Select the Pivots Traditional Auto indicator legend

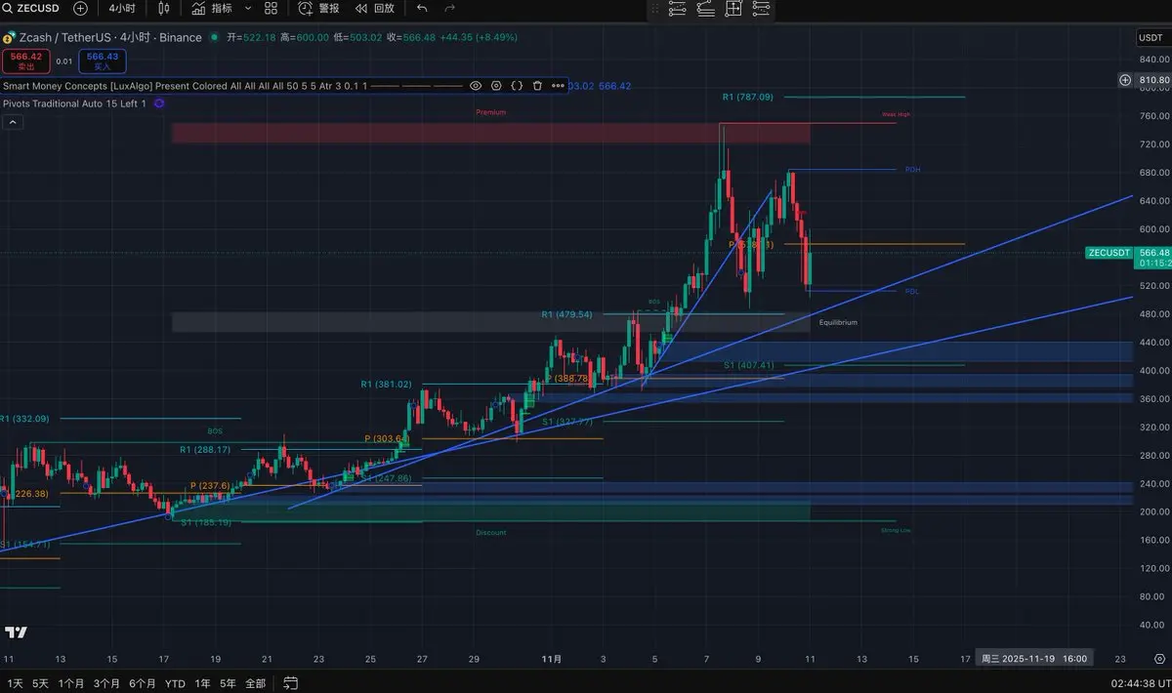click(74, 103)
